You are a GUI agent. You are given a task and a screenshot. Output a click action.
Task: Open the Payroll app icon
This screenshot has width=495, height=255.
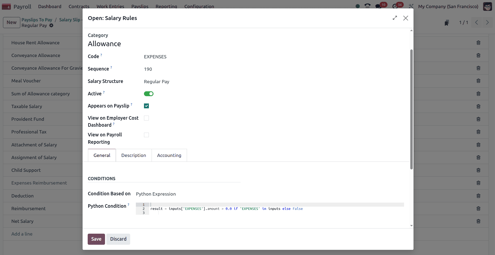coord(6,6)
